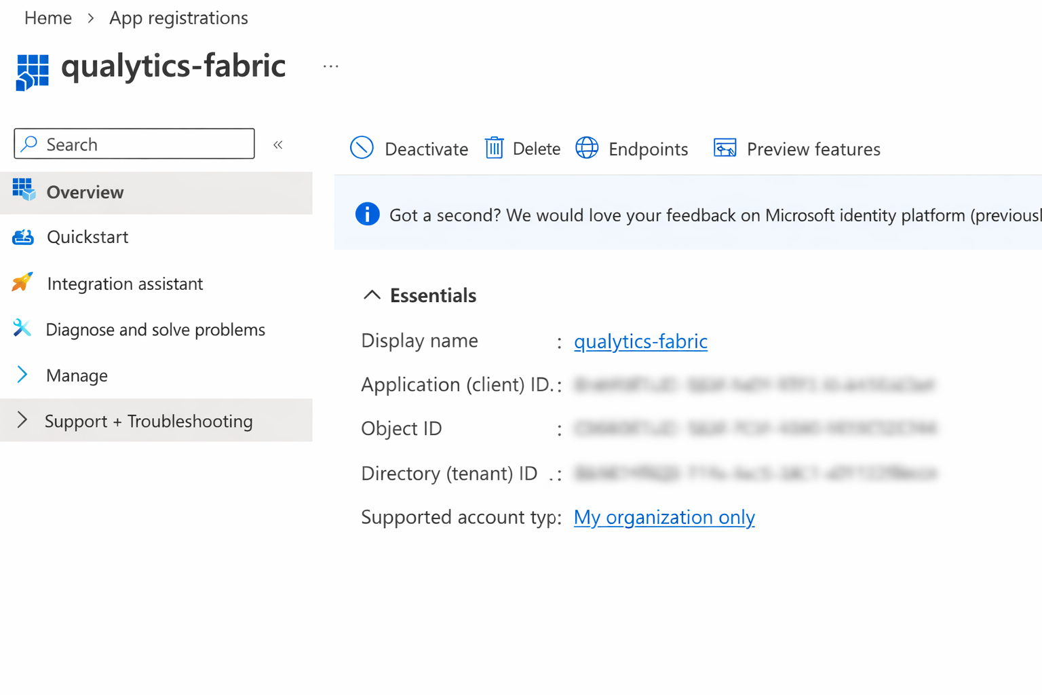Viewport: 1042px width, 695px height.
Task: Collapse the Essentials section
Action: (x=372, y=295)
